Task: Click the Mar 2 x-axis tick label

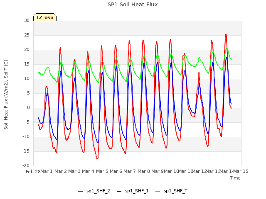Action: 61,171
